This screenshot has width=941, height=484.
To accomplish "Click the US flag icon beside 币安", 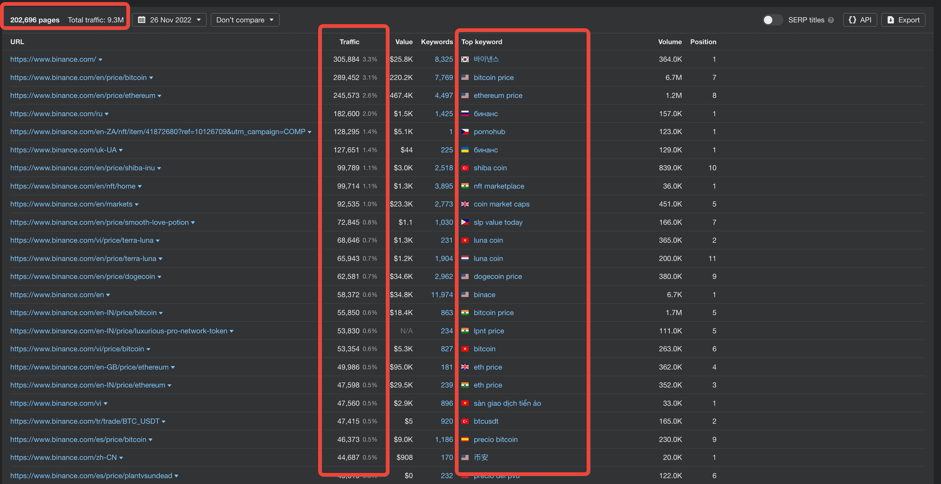I will pos(465,457).
